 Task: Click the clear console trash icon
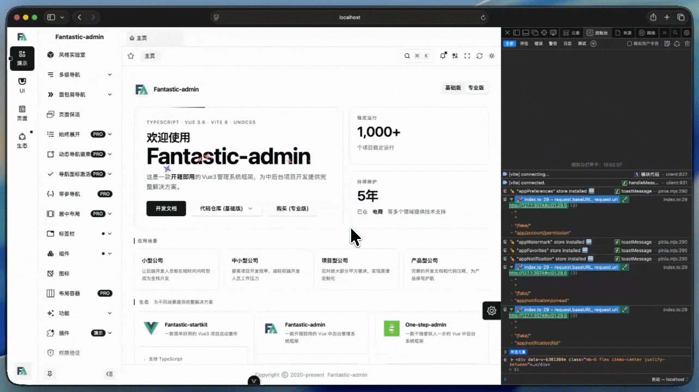click(x=686, y=44)
